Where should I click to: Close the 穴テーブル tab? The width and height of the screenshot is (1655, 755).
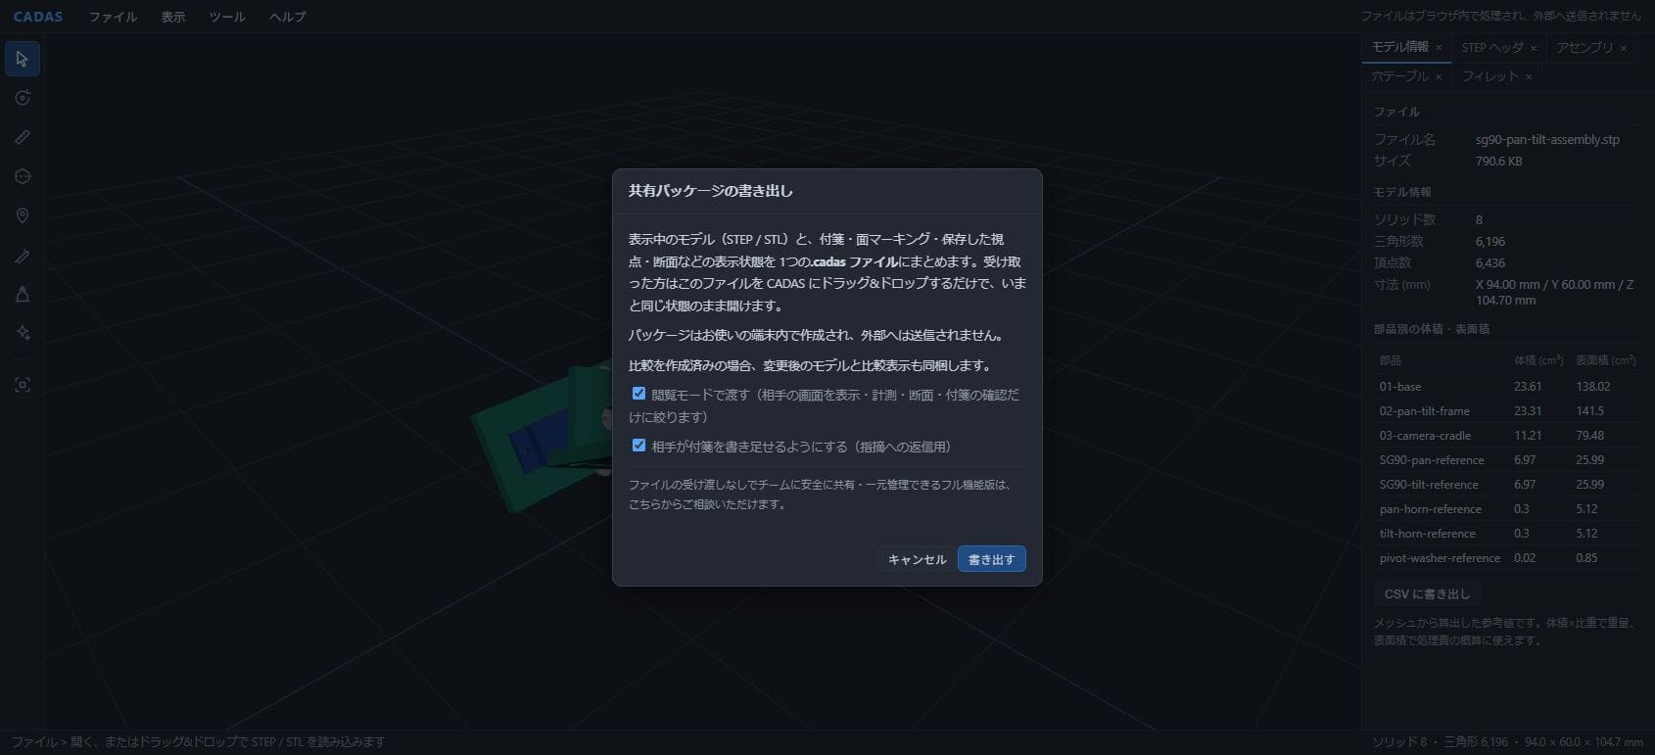(x=1439, y=76)
